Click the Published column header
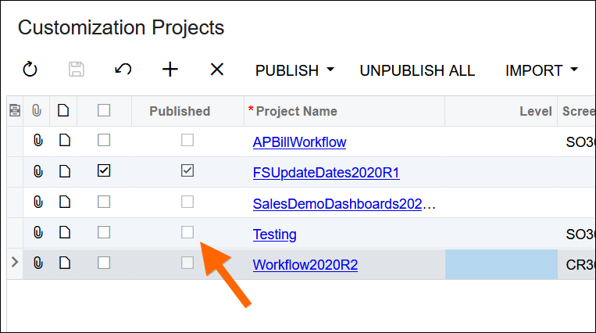596x333 pixels. pyautogui.click(x=180, y=111)
